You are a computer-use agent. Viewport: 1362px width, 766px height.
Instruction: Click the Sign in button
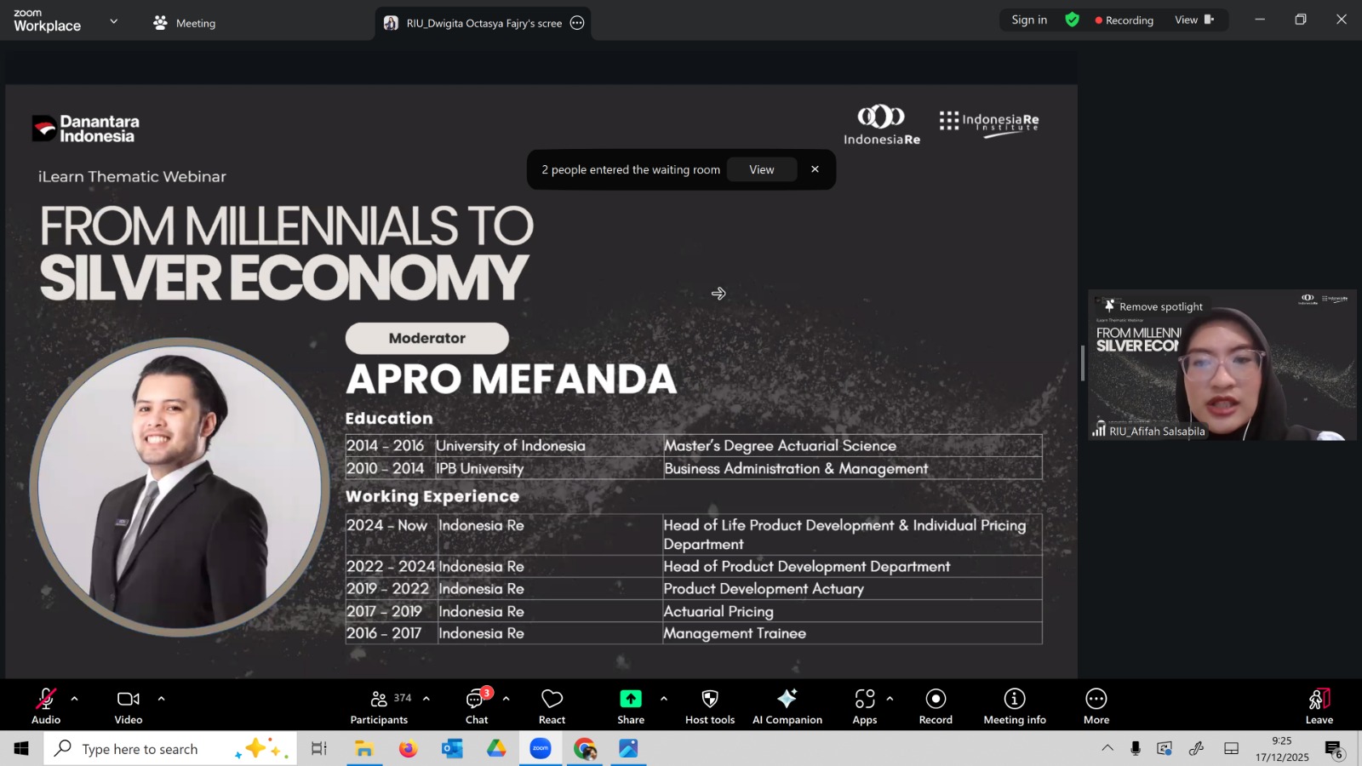1028,20
